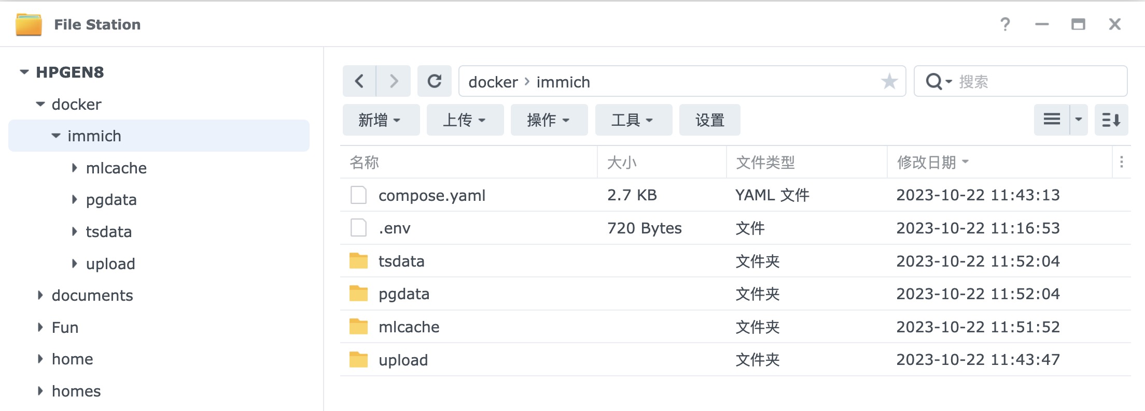Open the search options magnifier
Screen dimensions: 1145x411
pyautogui.click(x=938, y=82)
